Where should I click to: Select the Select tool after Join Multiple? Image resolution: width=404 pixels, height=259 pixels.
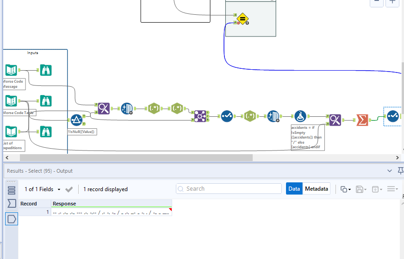click(227, 116)
